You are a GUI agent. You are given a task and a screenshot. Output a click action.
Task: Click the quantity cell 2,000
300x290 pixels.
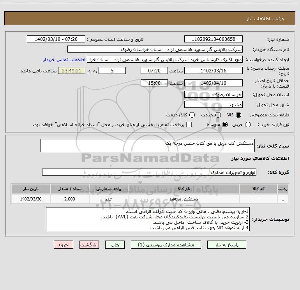coord(70,199)
